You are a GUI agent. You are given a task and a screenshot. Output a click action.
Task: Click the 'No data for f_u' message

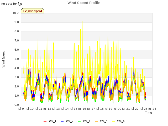pos(12,4)
